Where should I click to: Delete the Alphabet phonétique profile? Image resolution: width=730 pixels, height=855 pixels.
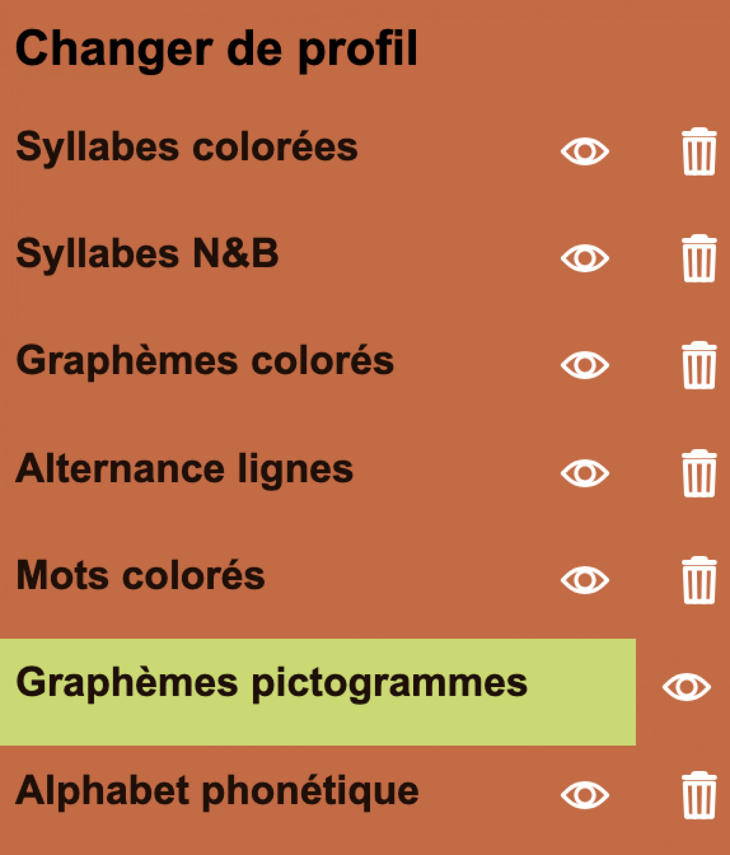tap(699, 795)
